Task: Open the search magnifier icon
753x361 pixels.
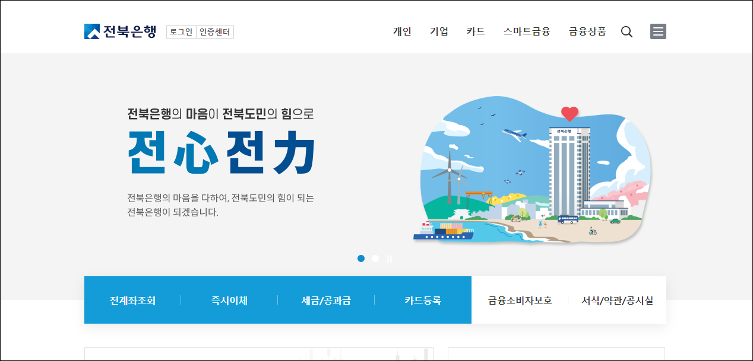Action: pyautogui.click(x=627, y=31)
